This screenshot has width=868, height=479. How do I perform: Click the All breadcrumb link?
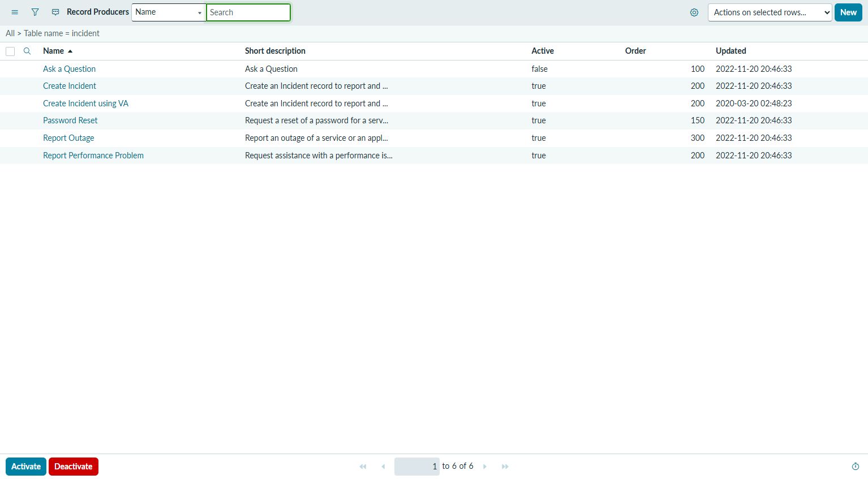click(x=10, y=33)
